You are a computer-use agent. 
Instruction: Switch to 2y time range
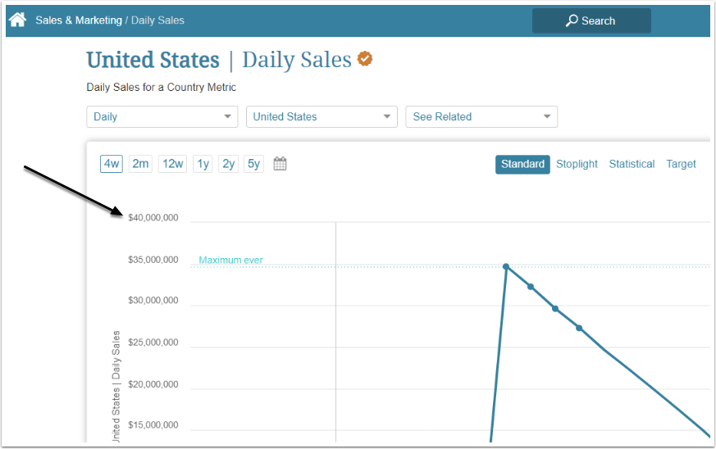pos(228,164)
